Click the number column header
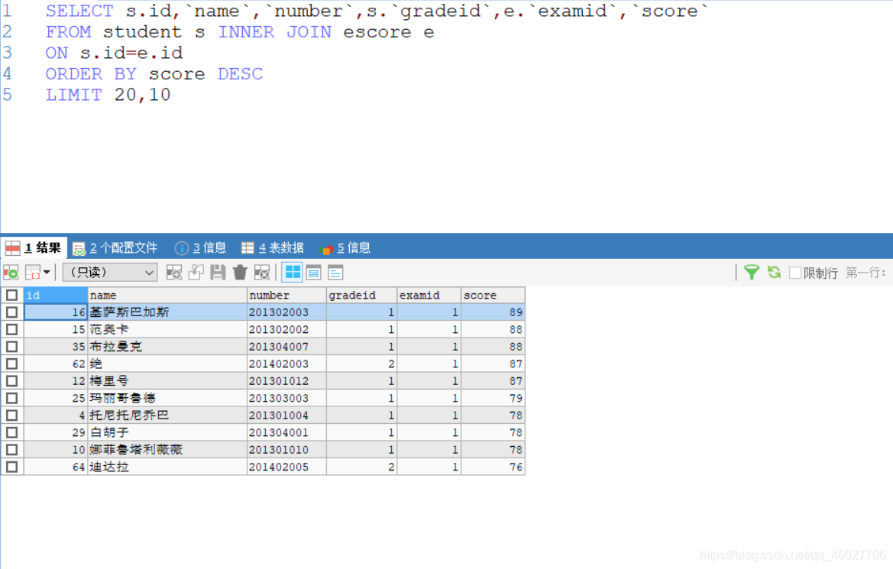This screenshot has height=569, width=893. tap(287, 295)
